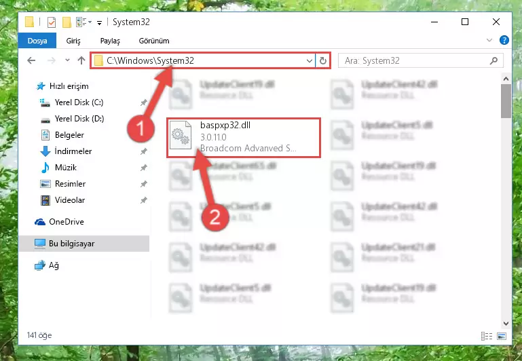Switch to the Giriş ribbon tab
This screenshot has width=522, height=361.
(x=73, y=41)
